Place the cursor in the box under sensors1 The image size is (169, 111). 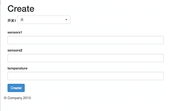[85, 40]
